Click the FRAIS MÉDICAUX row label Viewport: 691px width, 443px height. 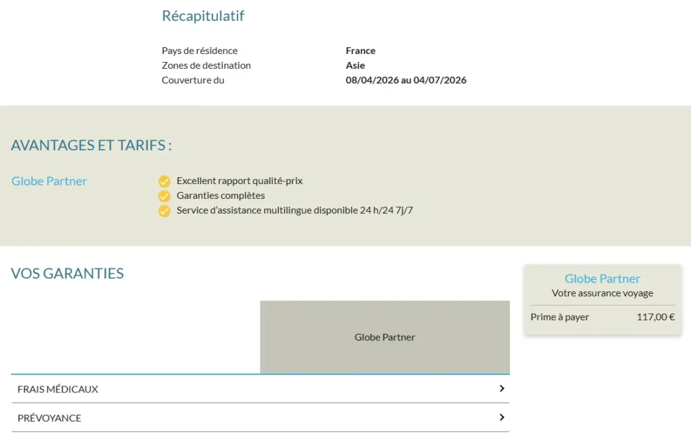pyautogui.click(x=58, y=389)
